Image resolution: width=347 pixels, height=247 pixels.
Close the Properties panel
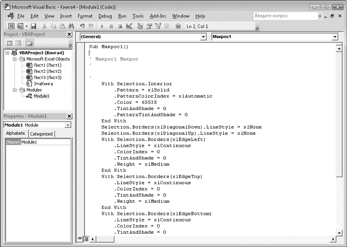pyautogui.click(x=69, y=116)
